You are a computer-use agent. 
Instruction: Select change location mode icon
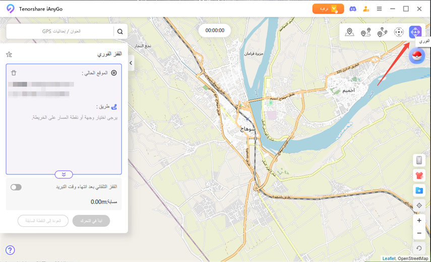pos(349,32)
